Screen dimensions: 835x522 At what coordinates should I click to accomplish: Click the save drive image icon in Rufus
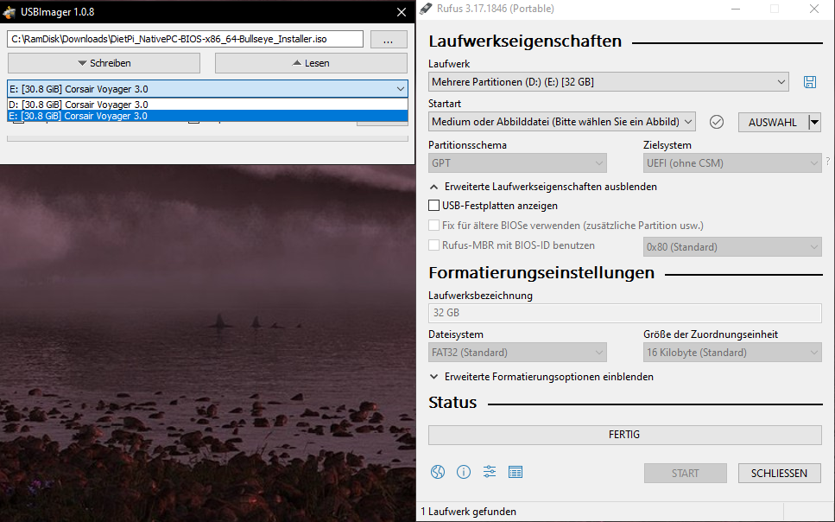coord(809,82)
